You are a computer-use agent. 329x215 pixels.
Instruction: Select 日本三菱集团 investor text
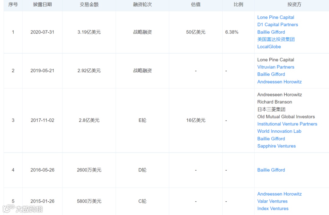coord(271,109)
